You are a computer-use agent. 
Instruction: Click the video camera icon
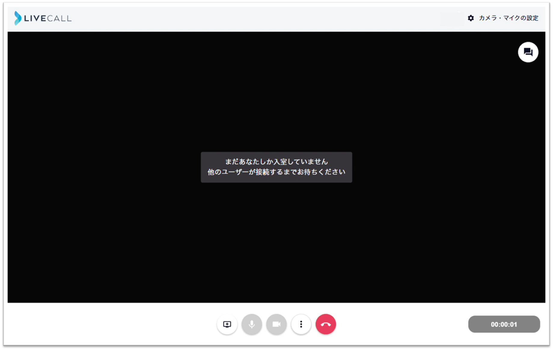coord(276,324)
